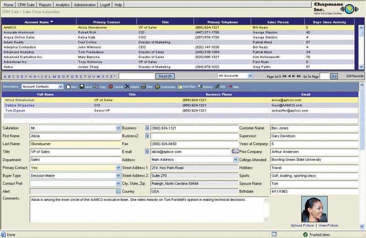Click the Copy toolbar icon
Image resolution: width=366 pixels, height=238 pixels.
97,87
